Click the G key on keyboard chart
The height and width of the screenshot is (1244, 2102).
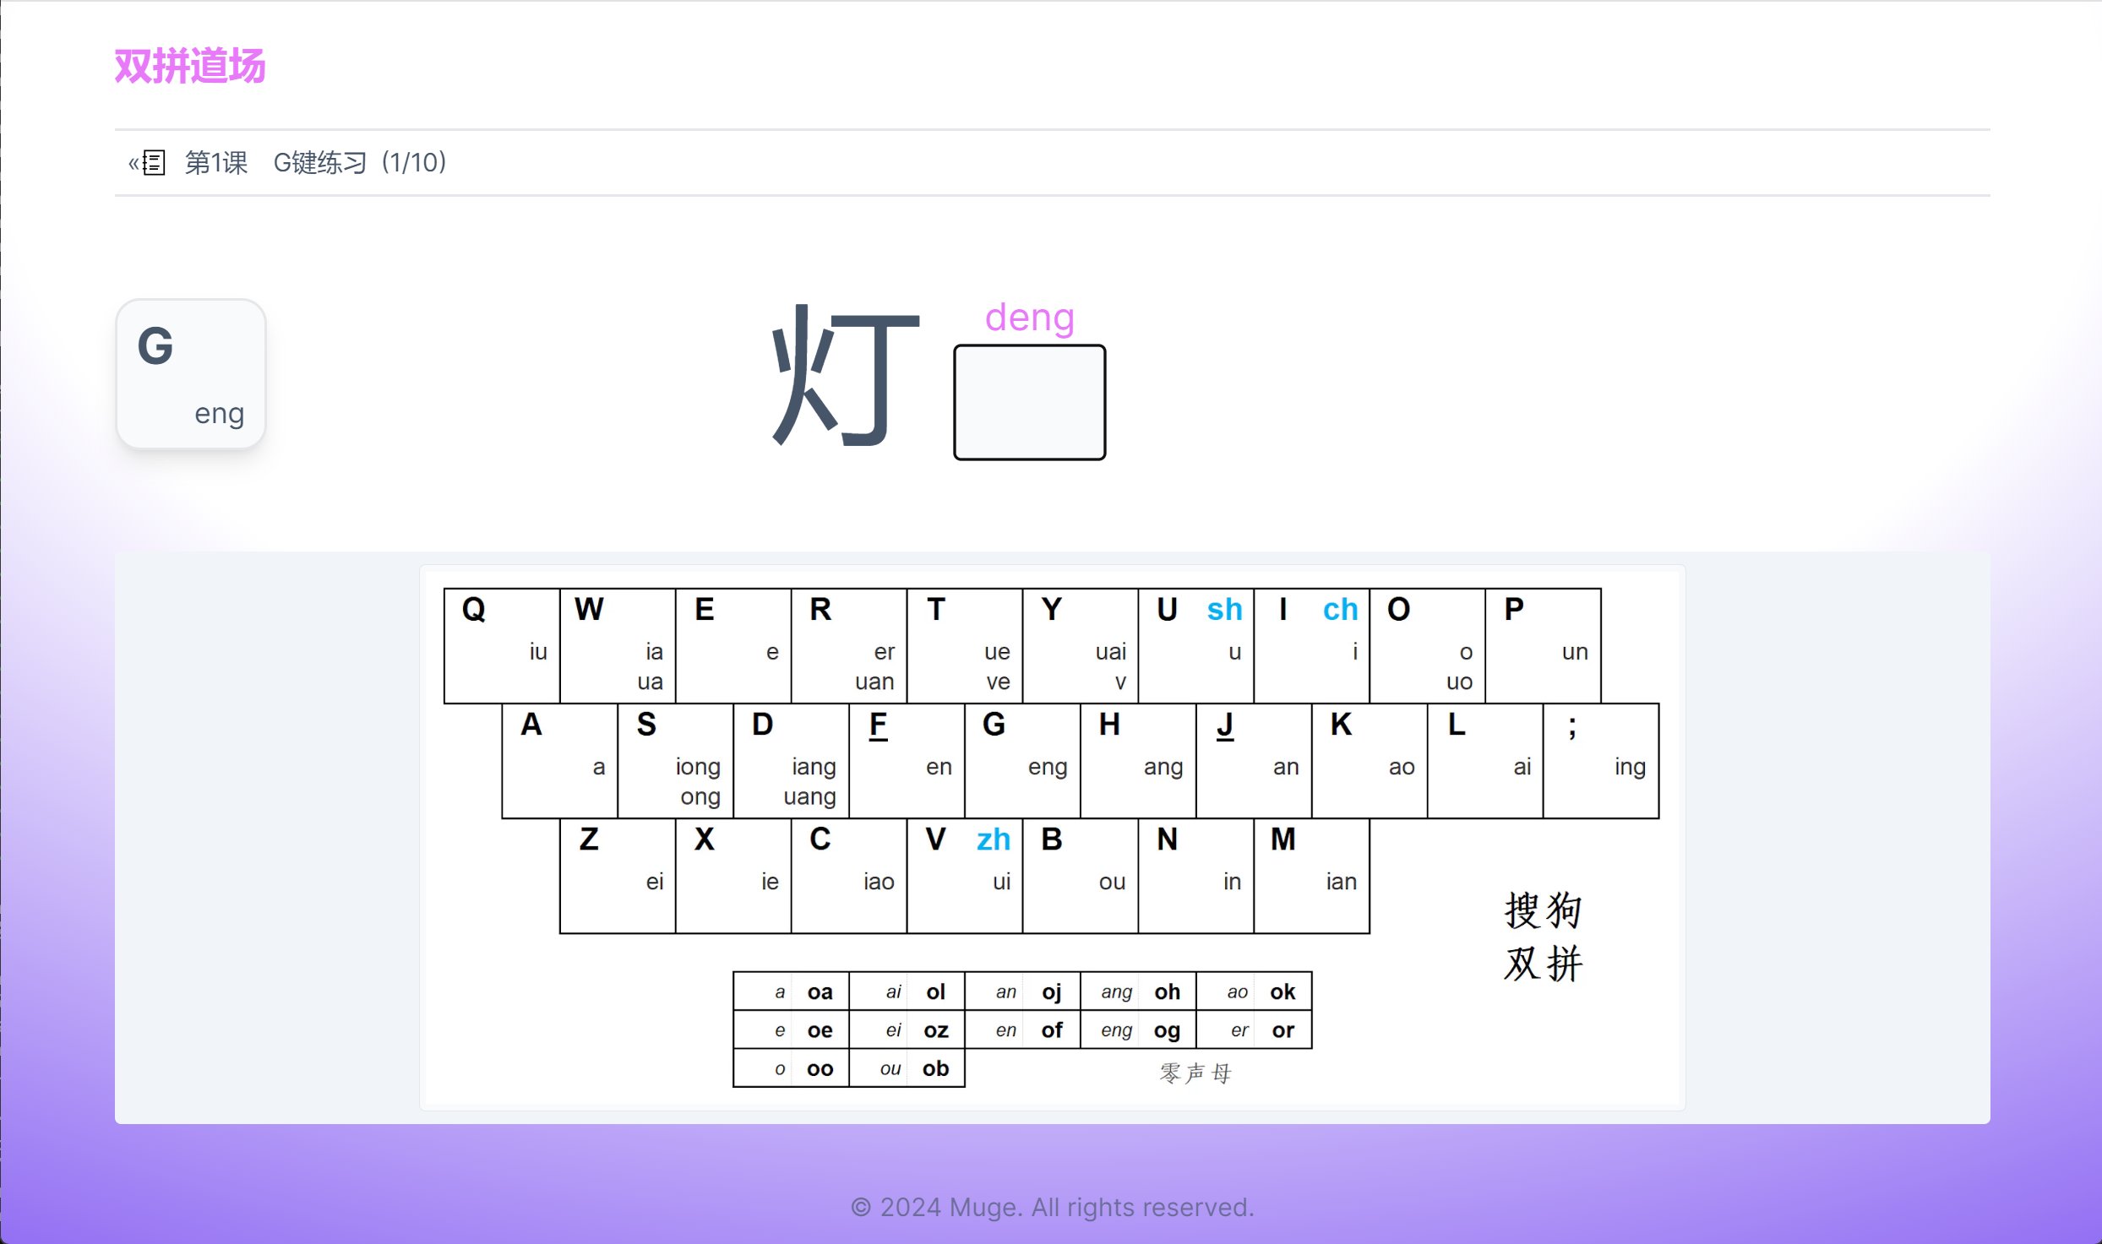tap(1021, 760)
